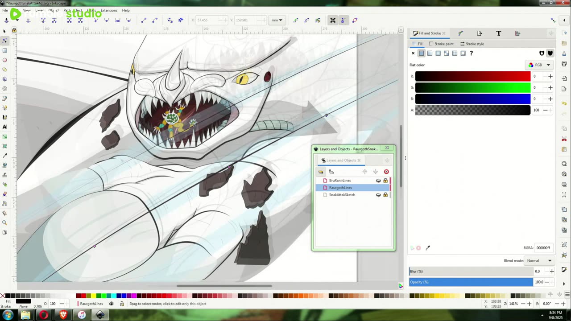Open the Align and Distribute tab icon
The width and height of the screenshot is (571, 321).
click(517, 33)
